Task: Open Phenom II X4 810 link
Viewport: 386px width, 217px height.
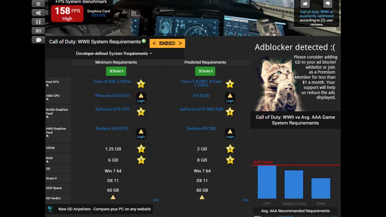Action: pos(112,96)
